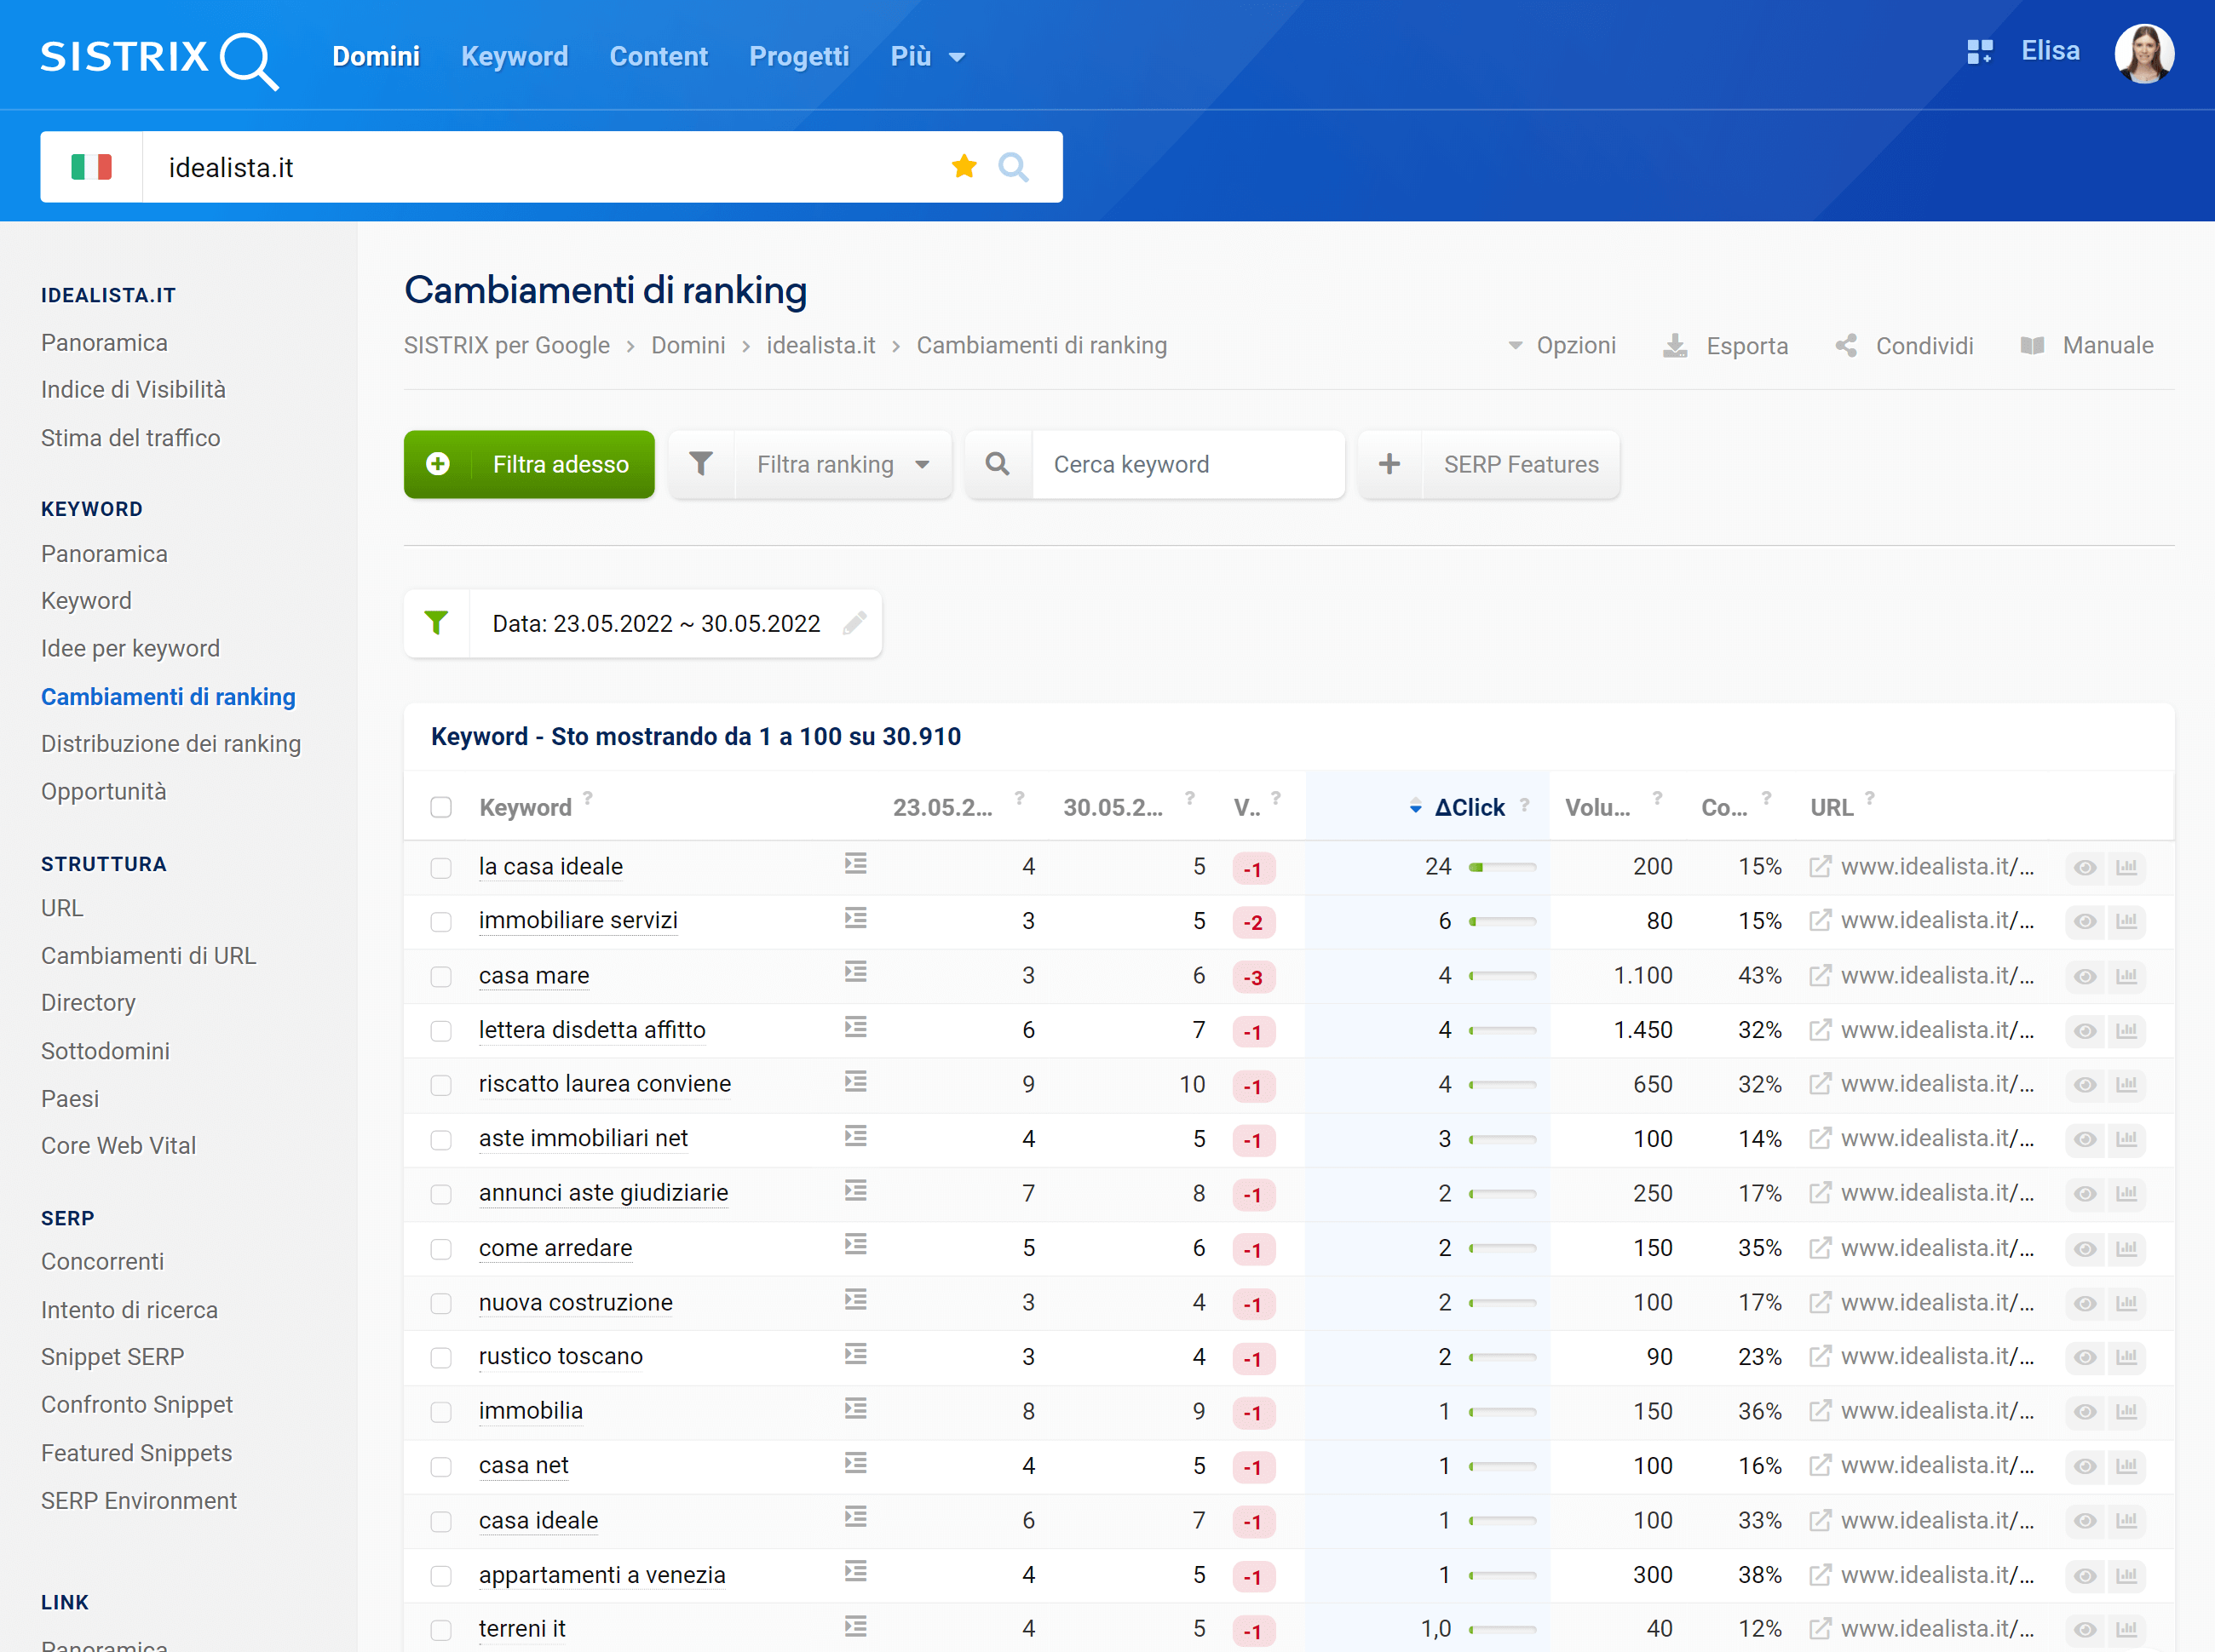Sort by the Volu... column header
Image resolution: width=2215 pixels, height=1652 pixels.
click(x=1597, y=808)
